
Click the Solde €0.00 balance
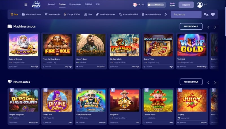[x=172, y=5]
